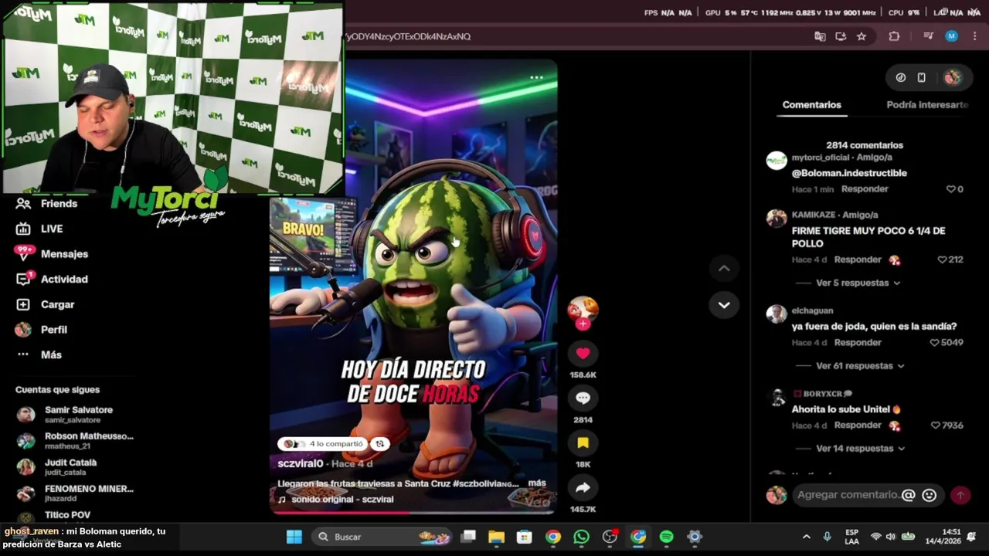Go to previous video with up arrow
Image resolution: width=989 pixels, height=556 pixels.
pos(724,268)
